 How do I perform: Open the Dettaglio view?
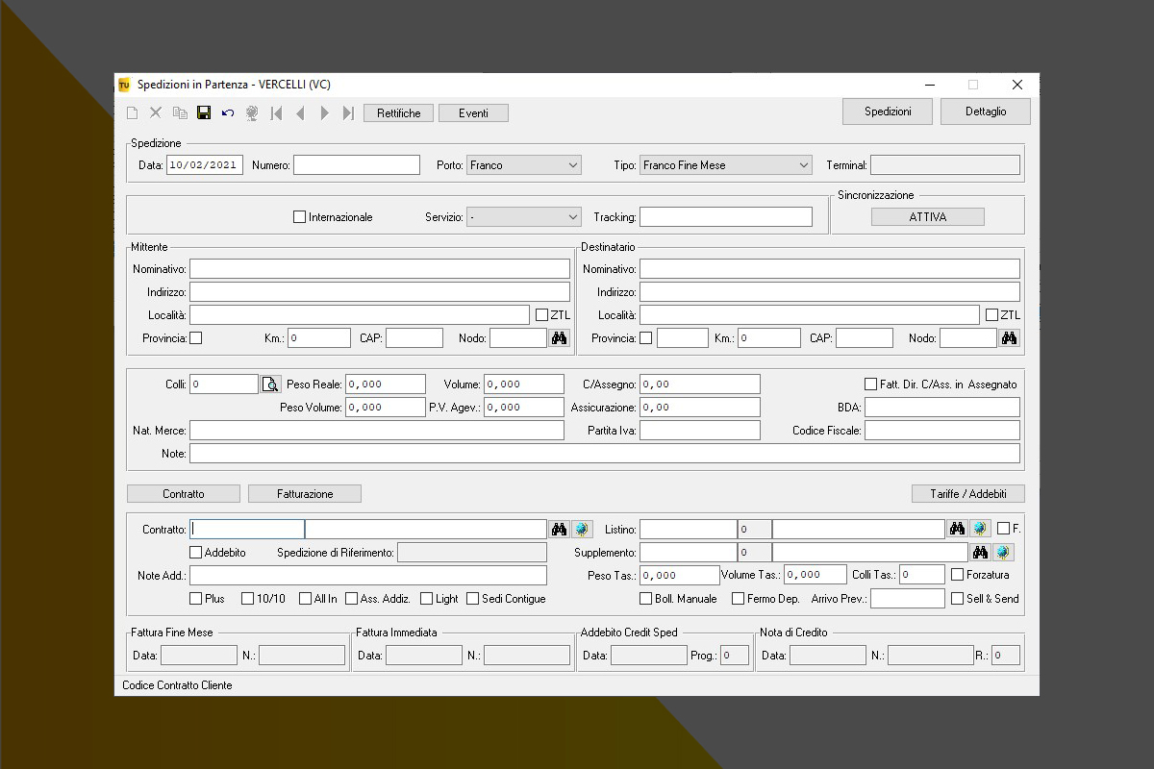tap(986, 112)
